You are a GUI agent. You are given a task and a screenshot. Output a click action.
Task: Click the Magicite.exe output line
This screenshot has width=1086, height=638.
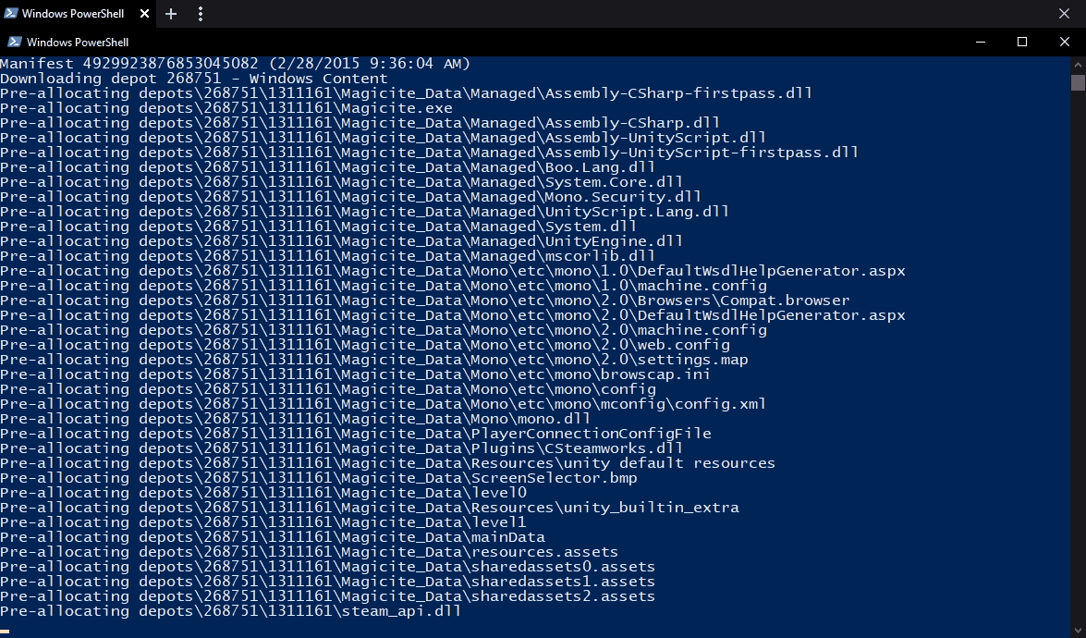226,108
